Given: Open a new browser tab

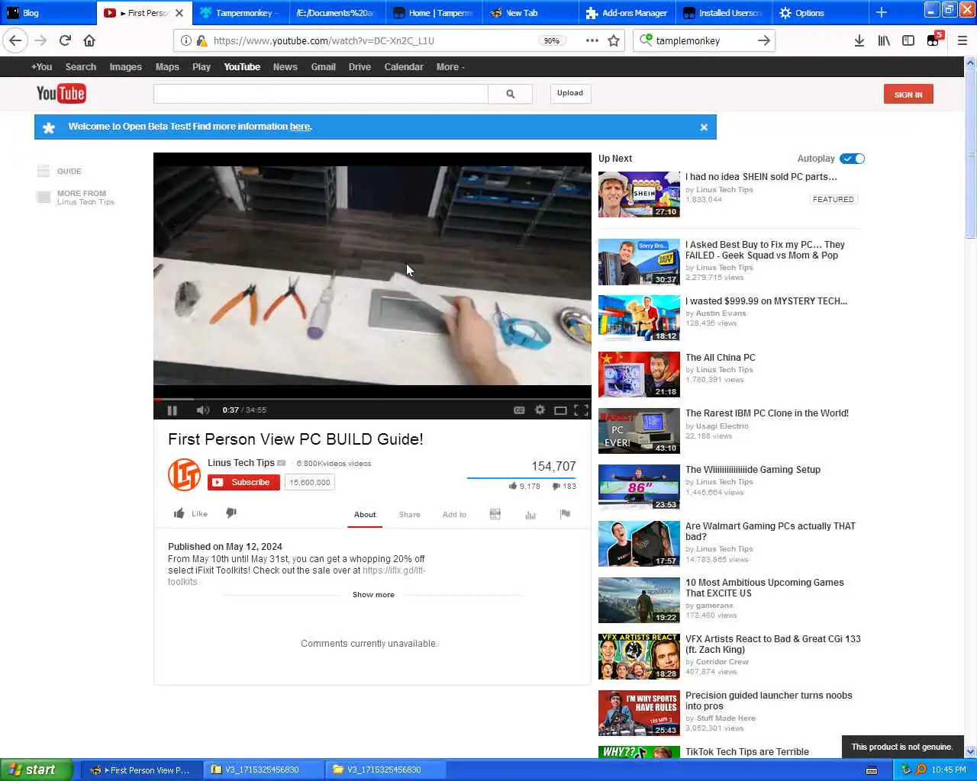Looking at the screenshot, I should click(x=882, y=13).
